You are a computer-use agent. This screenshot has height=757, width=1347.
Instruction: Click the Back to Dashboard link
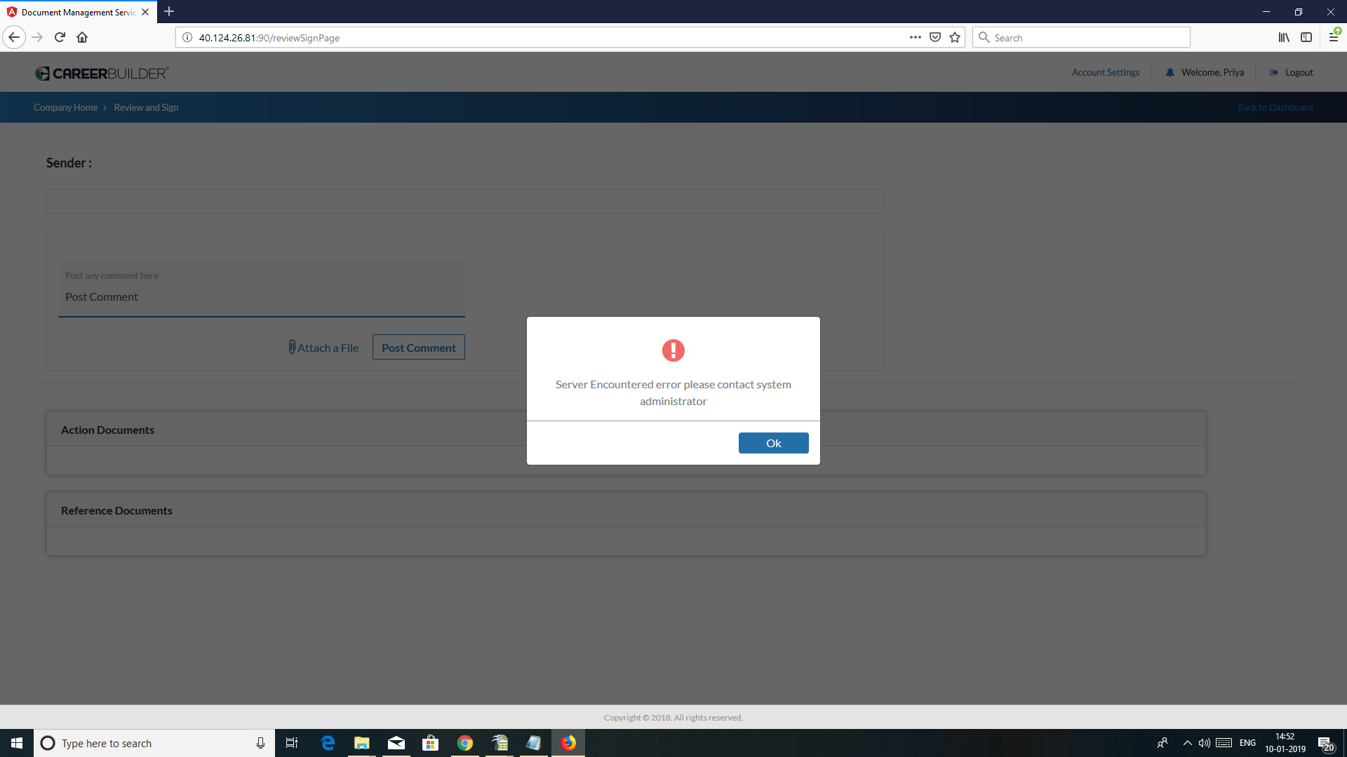[1275, 107]
